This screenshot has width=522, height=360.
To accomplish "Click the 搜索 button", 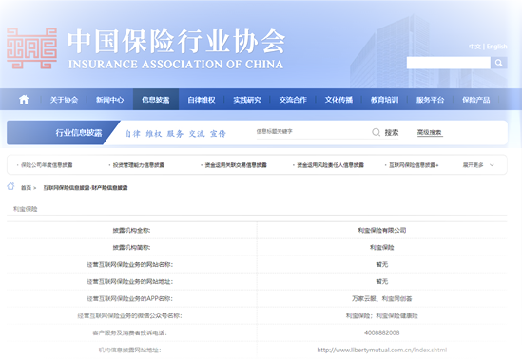I will [x=392, y=132].
